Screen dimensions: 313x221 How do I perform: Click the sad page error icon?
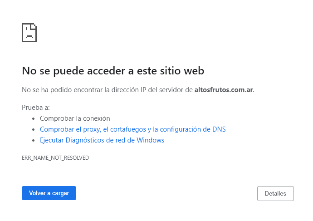[29, 33]
